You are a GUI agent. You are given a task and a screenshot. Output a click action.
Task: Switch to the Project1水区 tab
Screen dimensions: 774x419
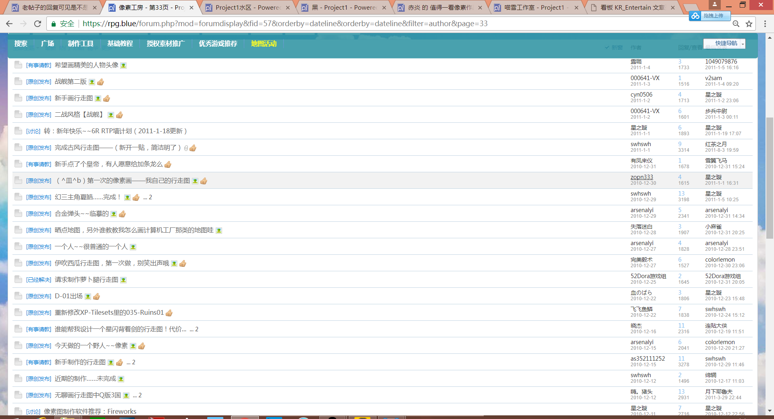247,8
